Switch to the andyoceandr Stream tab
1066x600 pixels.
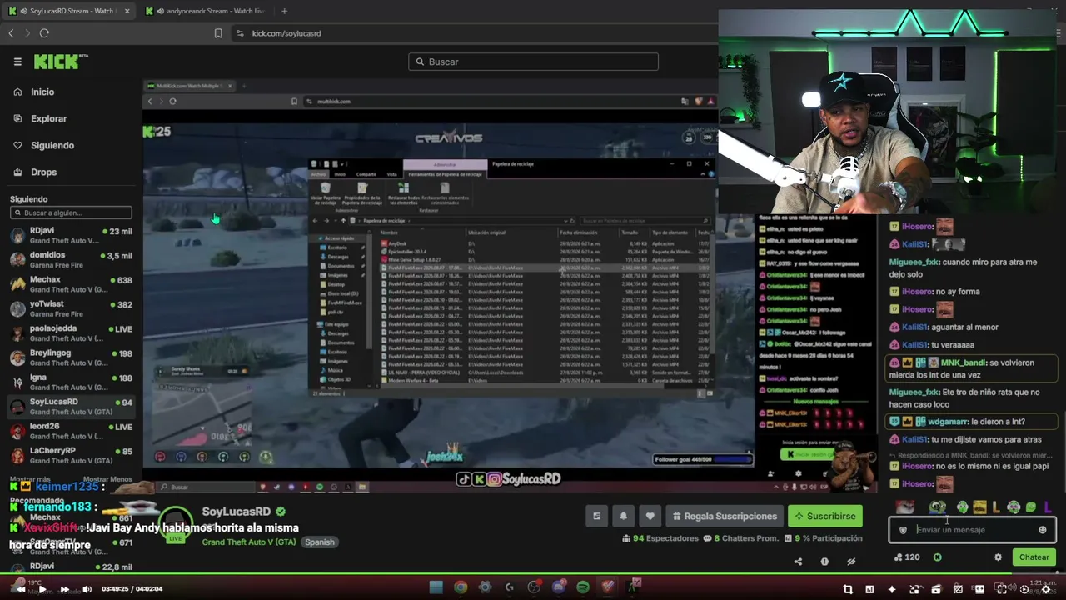click(x=204, y=11)
